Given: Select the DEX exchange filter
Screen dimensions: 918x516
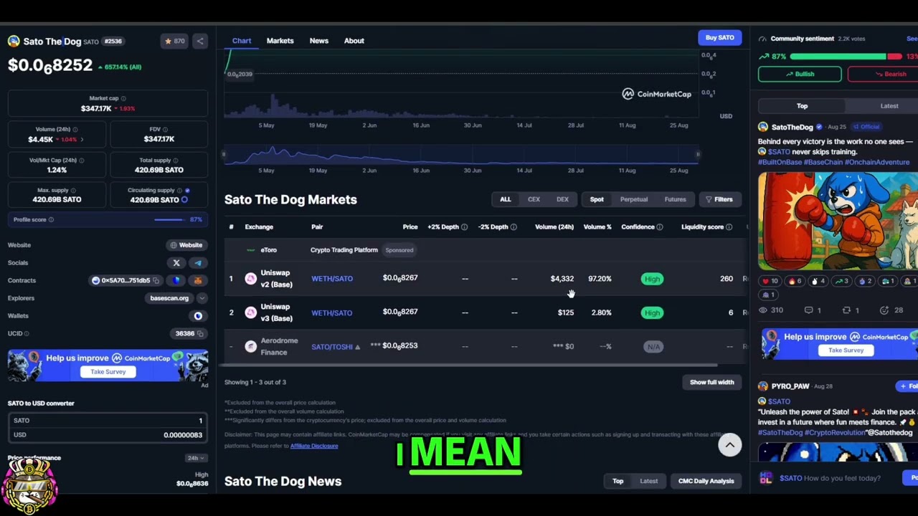Looking at the screenshot, I should 562,200.
